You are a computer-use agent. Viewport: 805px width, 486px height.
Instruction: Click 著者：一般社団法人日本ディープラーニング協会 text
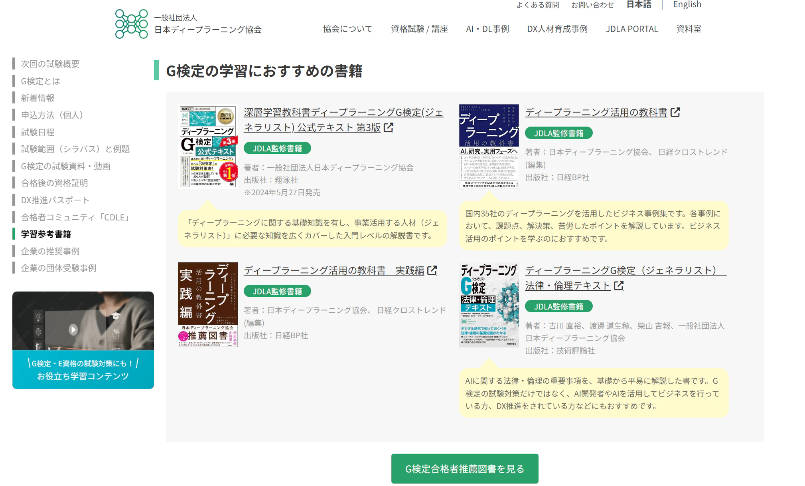click(329, 168)
